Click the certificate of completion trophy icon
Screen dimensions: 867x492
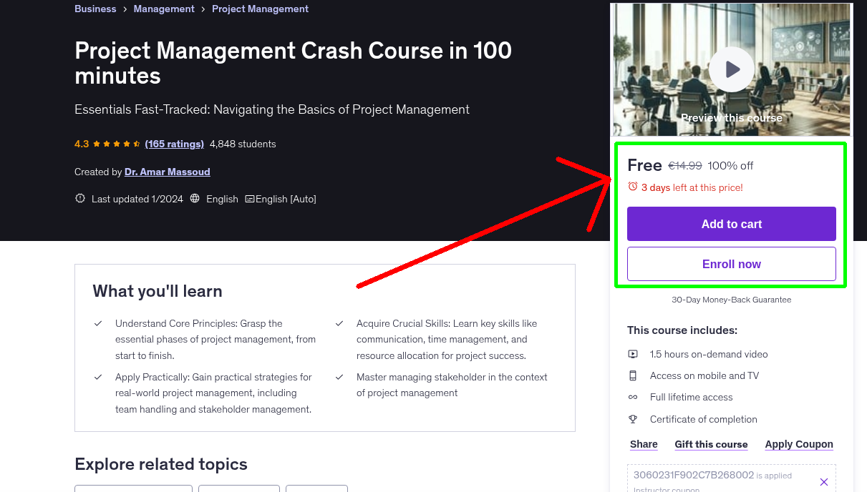coord(633,419)
